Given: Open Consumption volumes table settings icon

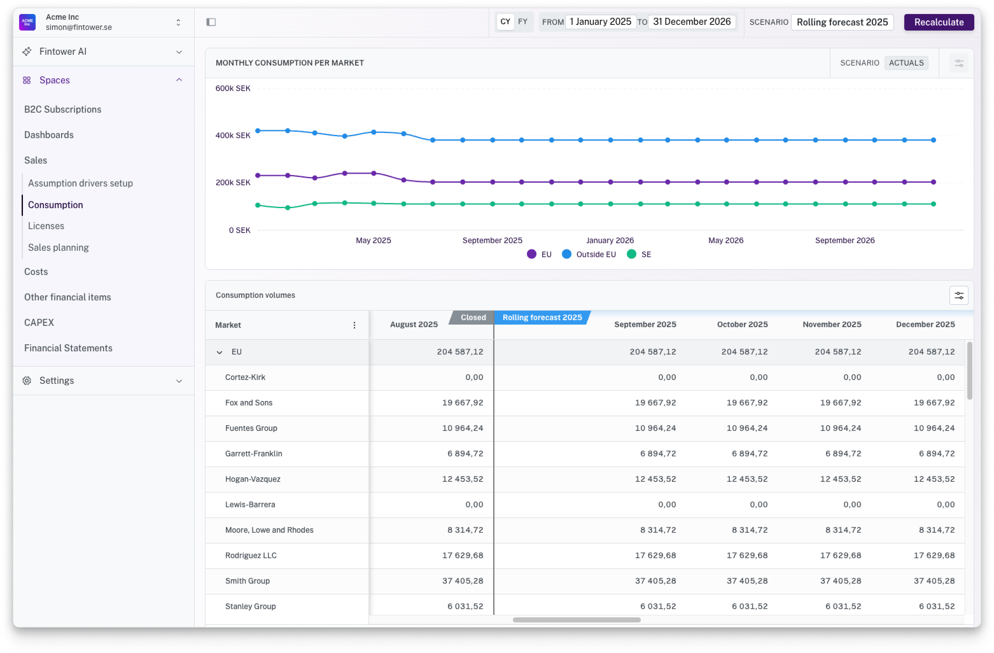Looking at the screenshot, I should click(959, 295).
